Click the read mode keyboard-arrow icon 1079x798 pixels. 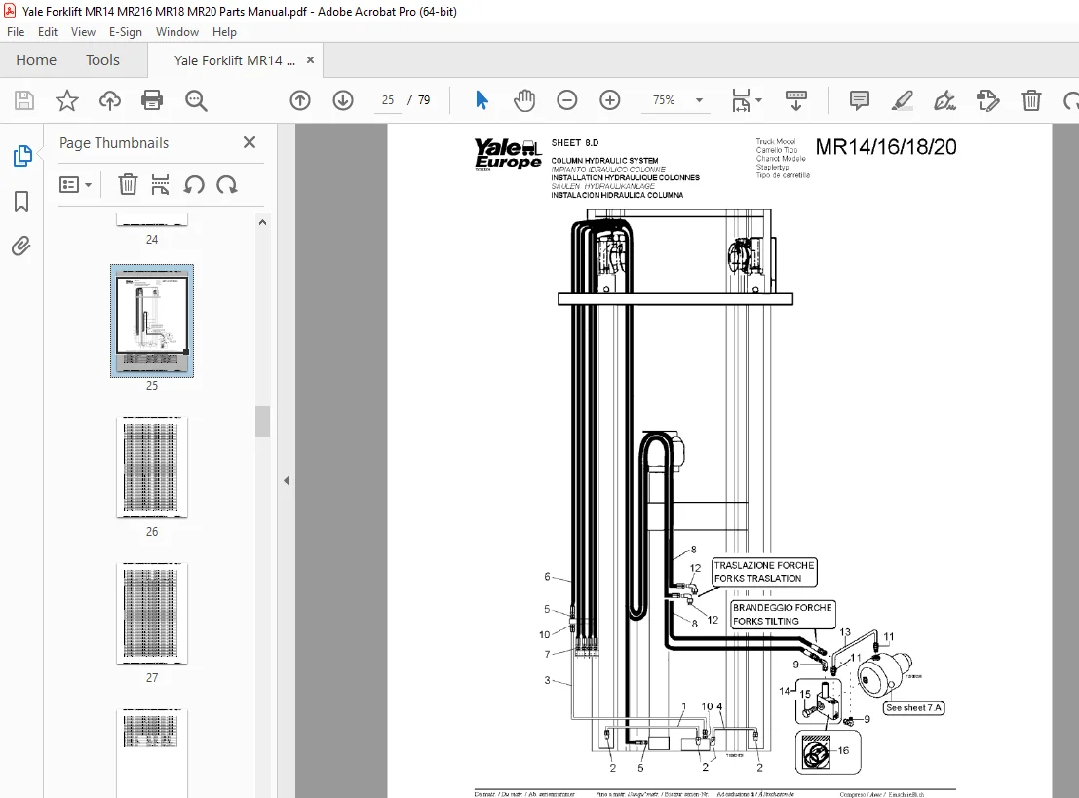(796, 100)
